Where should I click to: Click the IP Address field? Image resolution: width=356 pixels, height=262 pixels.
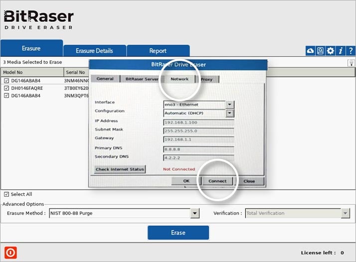[198, 122]
